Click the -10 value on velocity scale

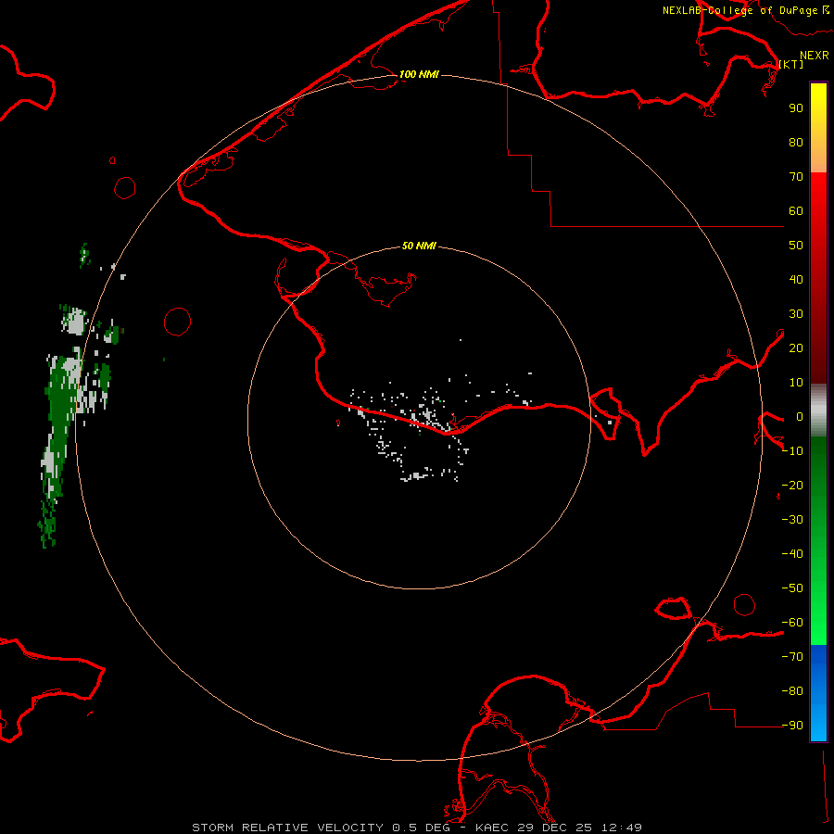(792, 451)
